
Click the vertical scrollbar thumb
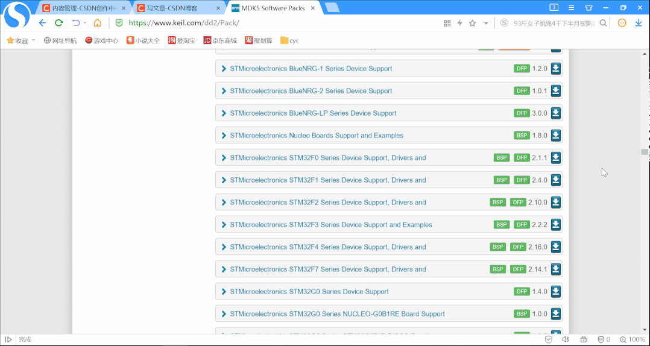point(644,152)
